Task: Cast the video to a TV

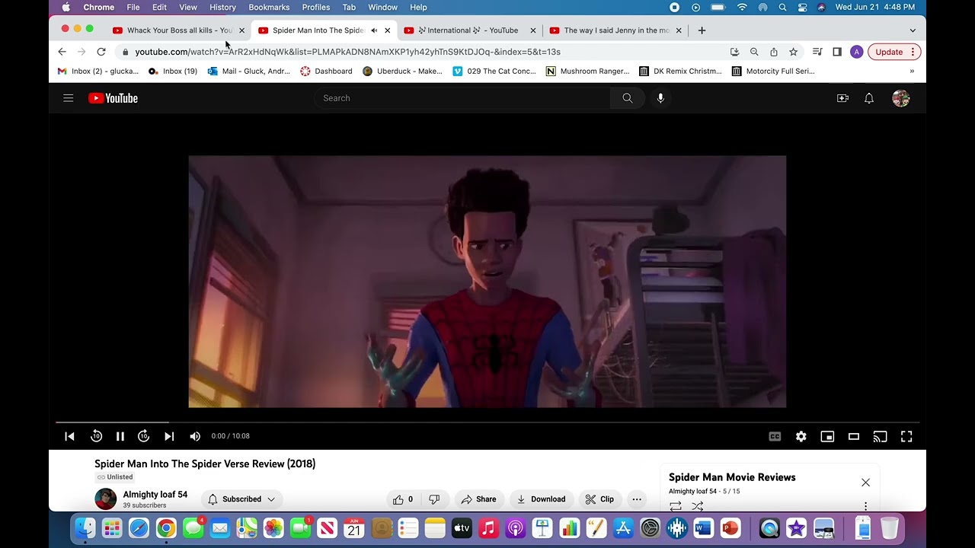Action: pyautogui.click(x=880, y=436)
